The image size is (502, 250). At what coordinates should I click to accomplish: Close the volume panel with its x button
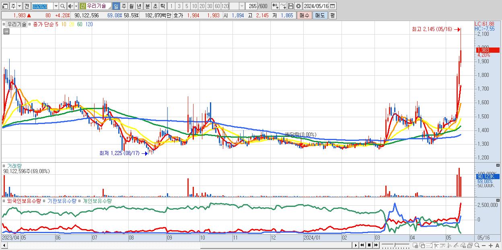click(x=498, y=165)
